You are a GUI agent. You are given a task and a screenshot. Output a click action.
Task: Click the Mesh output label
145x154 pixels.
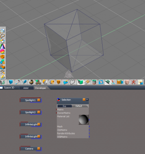[x=60, y=127]
